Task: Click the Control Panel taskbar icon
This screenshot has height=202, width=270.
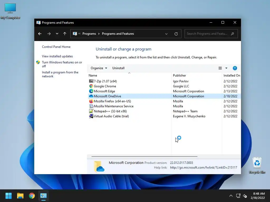Action: (44, 196)
